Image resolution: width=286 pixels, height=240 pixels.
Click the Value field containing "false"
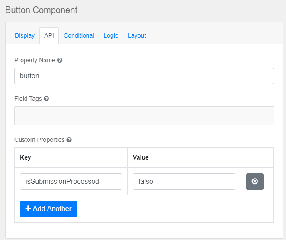(x=184, y=182)
